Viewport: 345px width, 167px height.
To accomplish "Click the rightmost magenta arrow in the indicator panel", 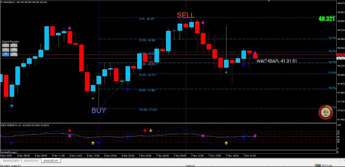I will [255, 135].
